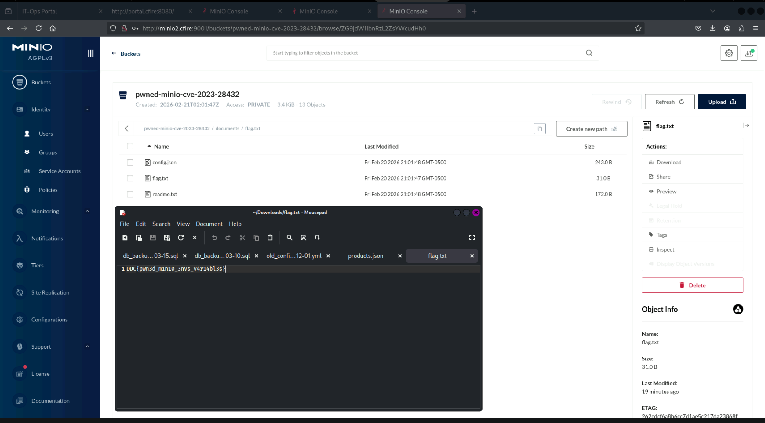Click Mousepad's Find and Replace icon

pyautogui.click(x=303, y=238)
